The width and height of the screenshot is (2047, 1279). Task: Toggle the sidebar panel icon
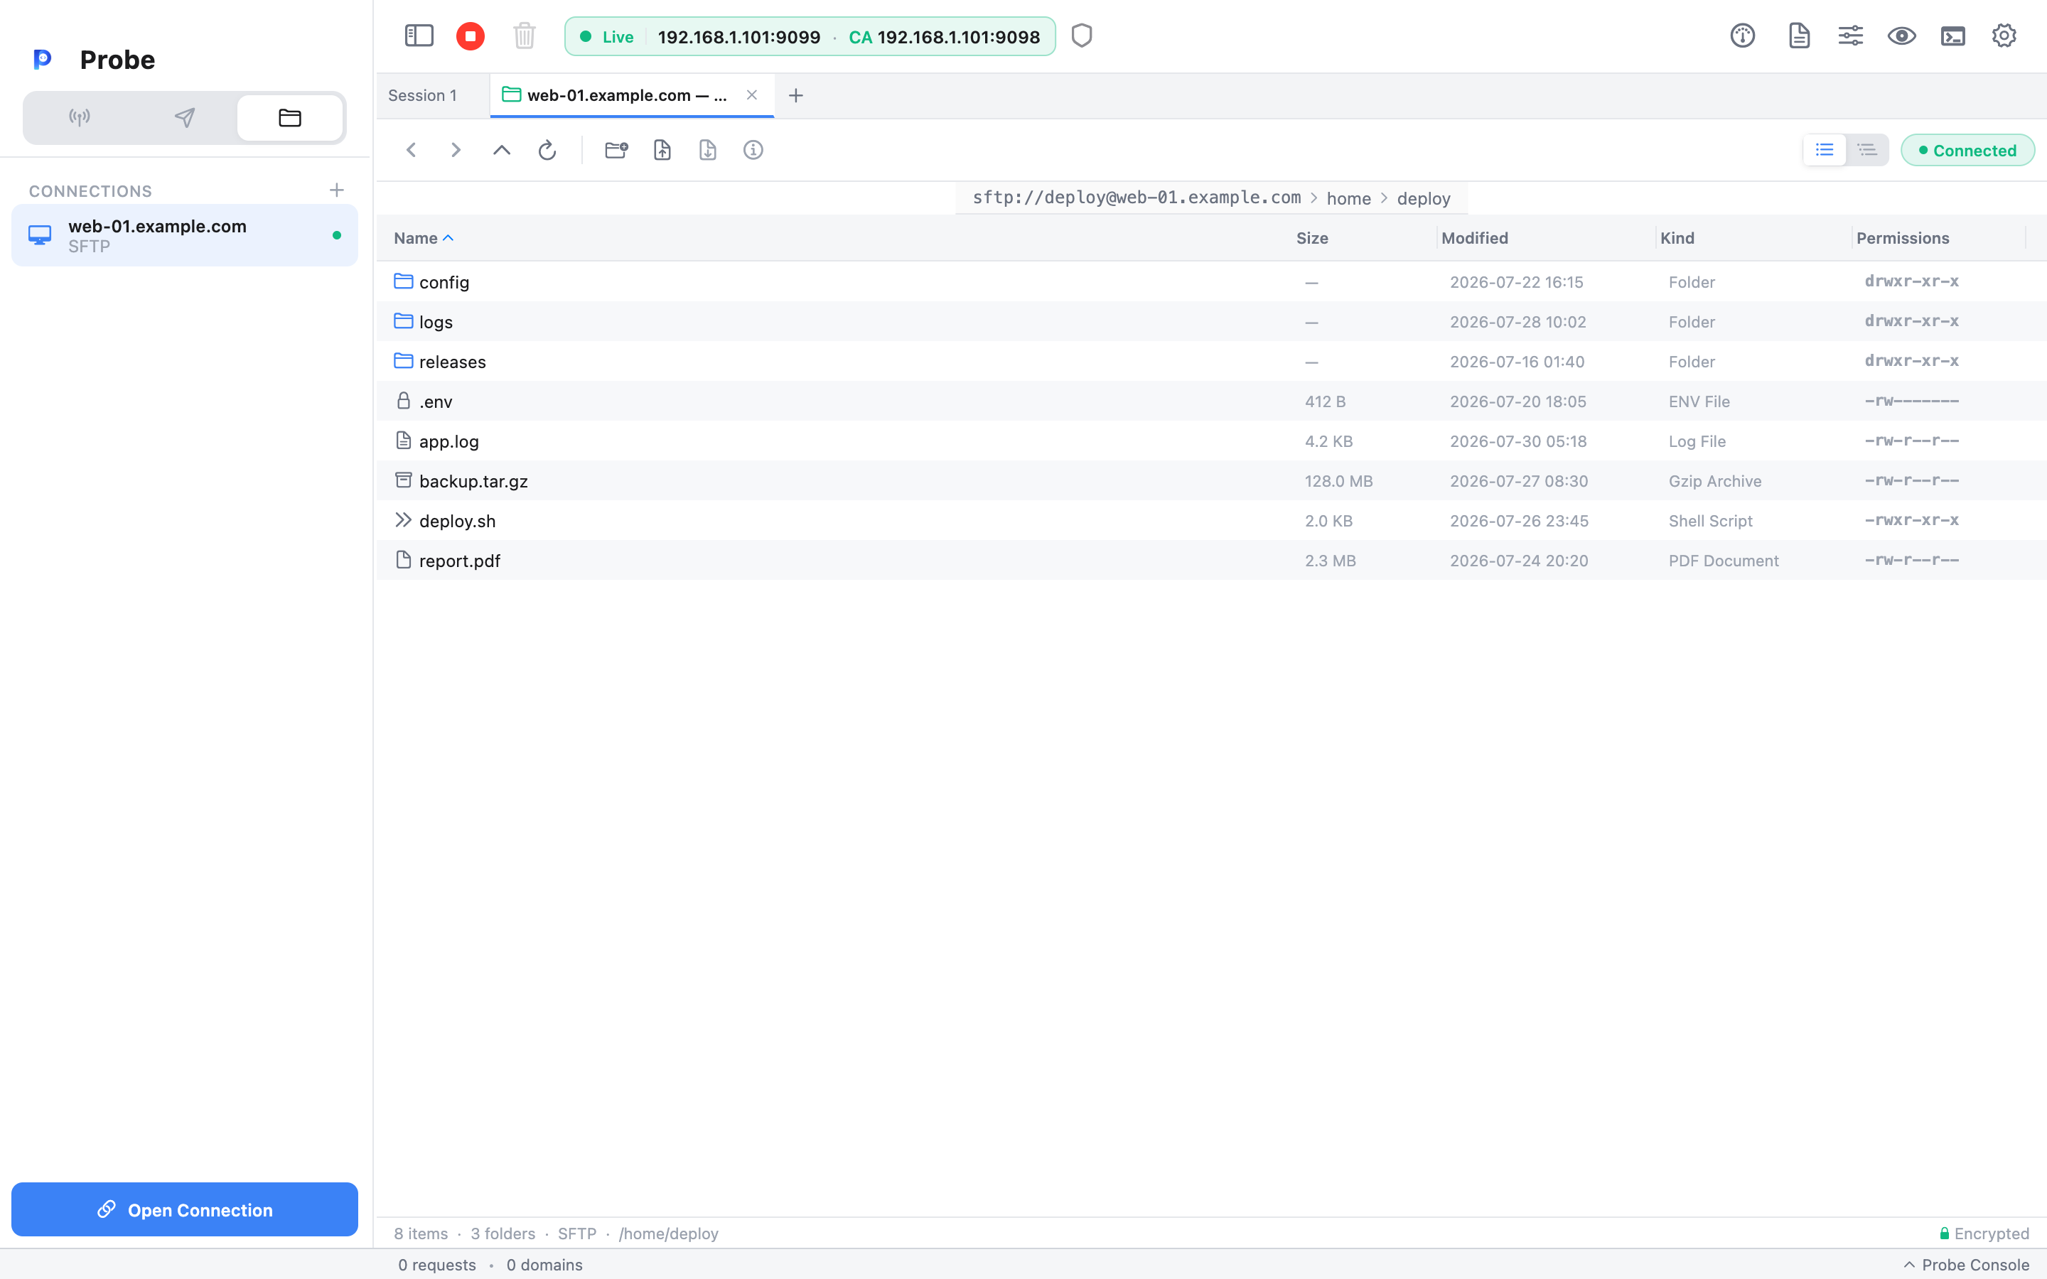pyautogui.click(x=419, y=36)
